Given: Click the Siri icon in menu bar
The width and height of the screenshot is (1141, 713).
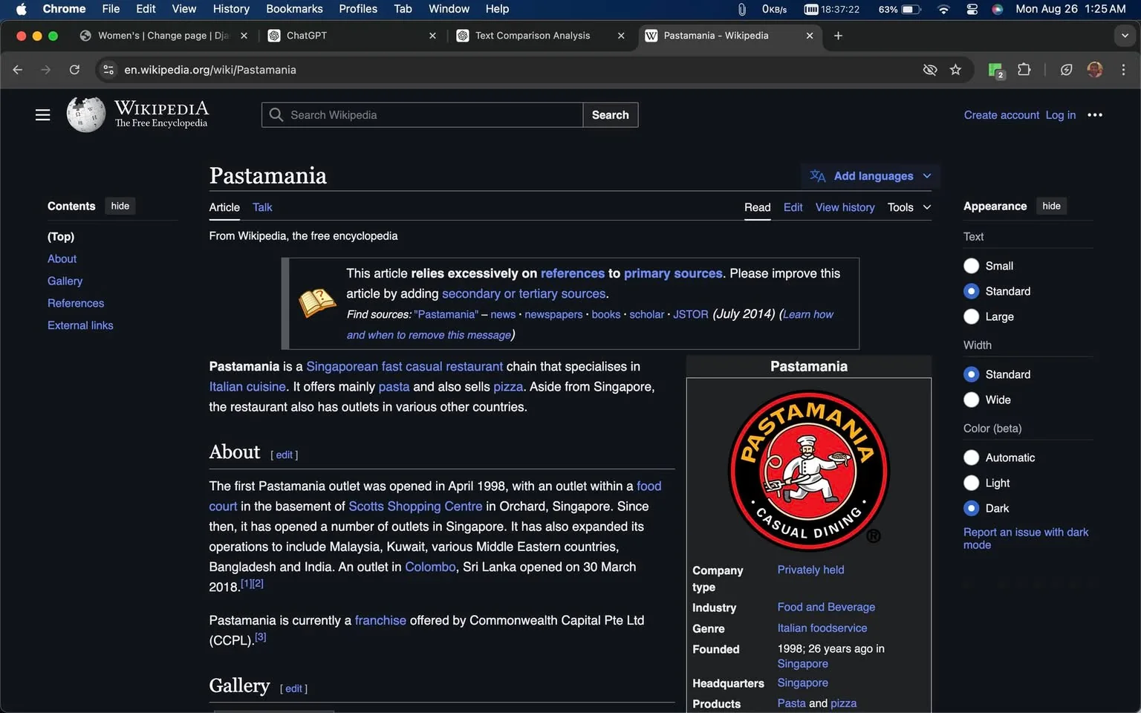Looking at the screenshot, I should pyautogui.click(x=998, y=9).
